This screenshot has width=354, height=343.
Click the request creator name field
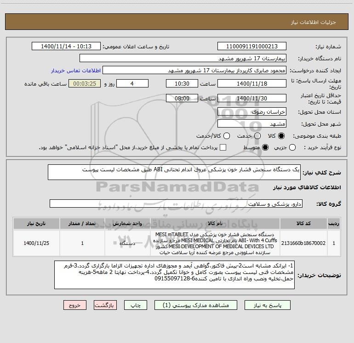click(194, 70)
